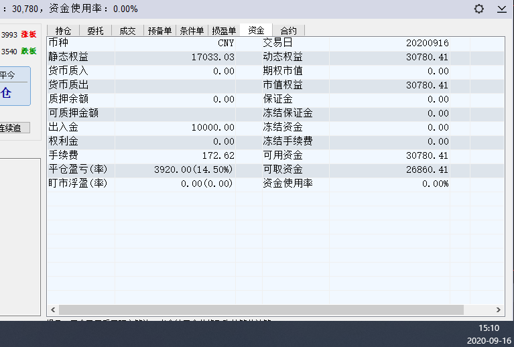Select the table's 0.00% usage value
Screen dimensions: 514x347
pyautogui.click(x=436, y=184)
